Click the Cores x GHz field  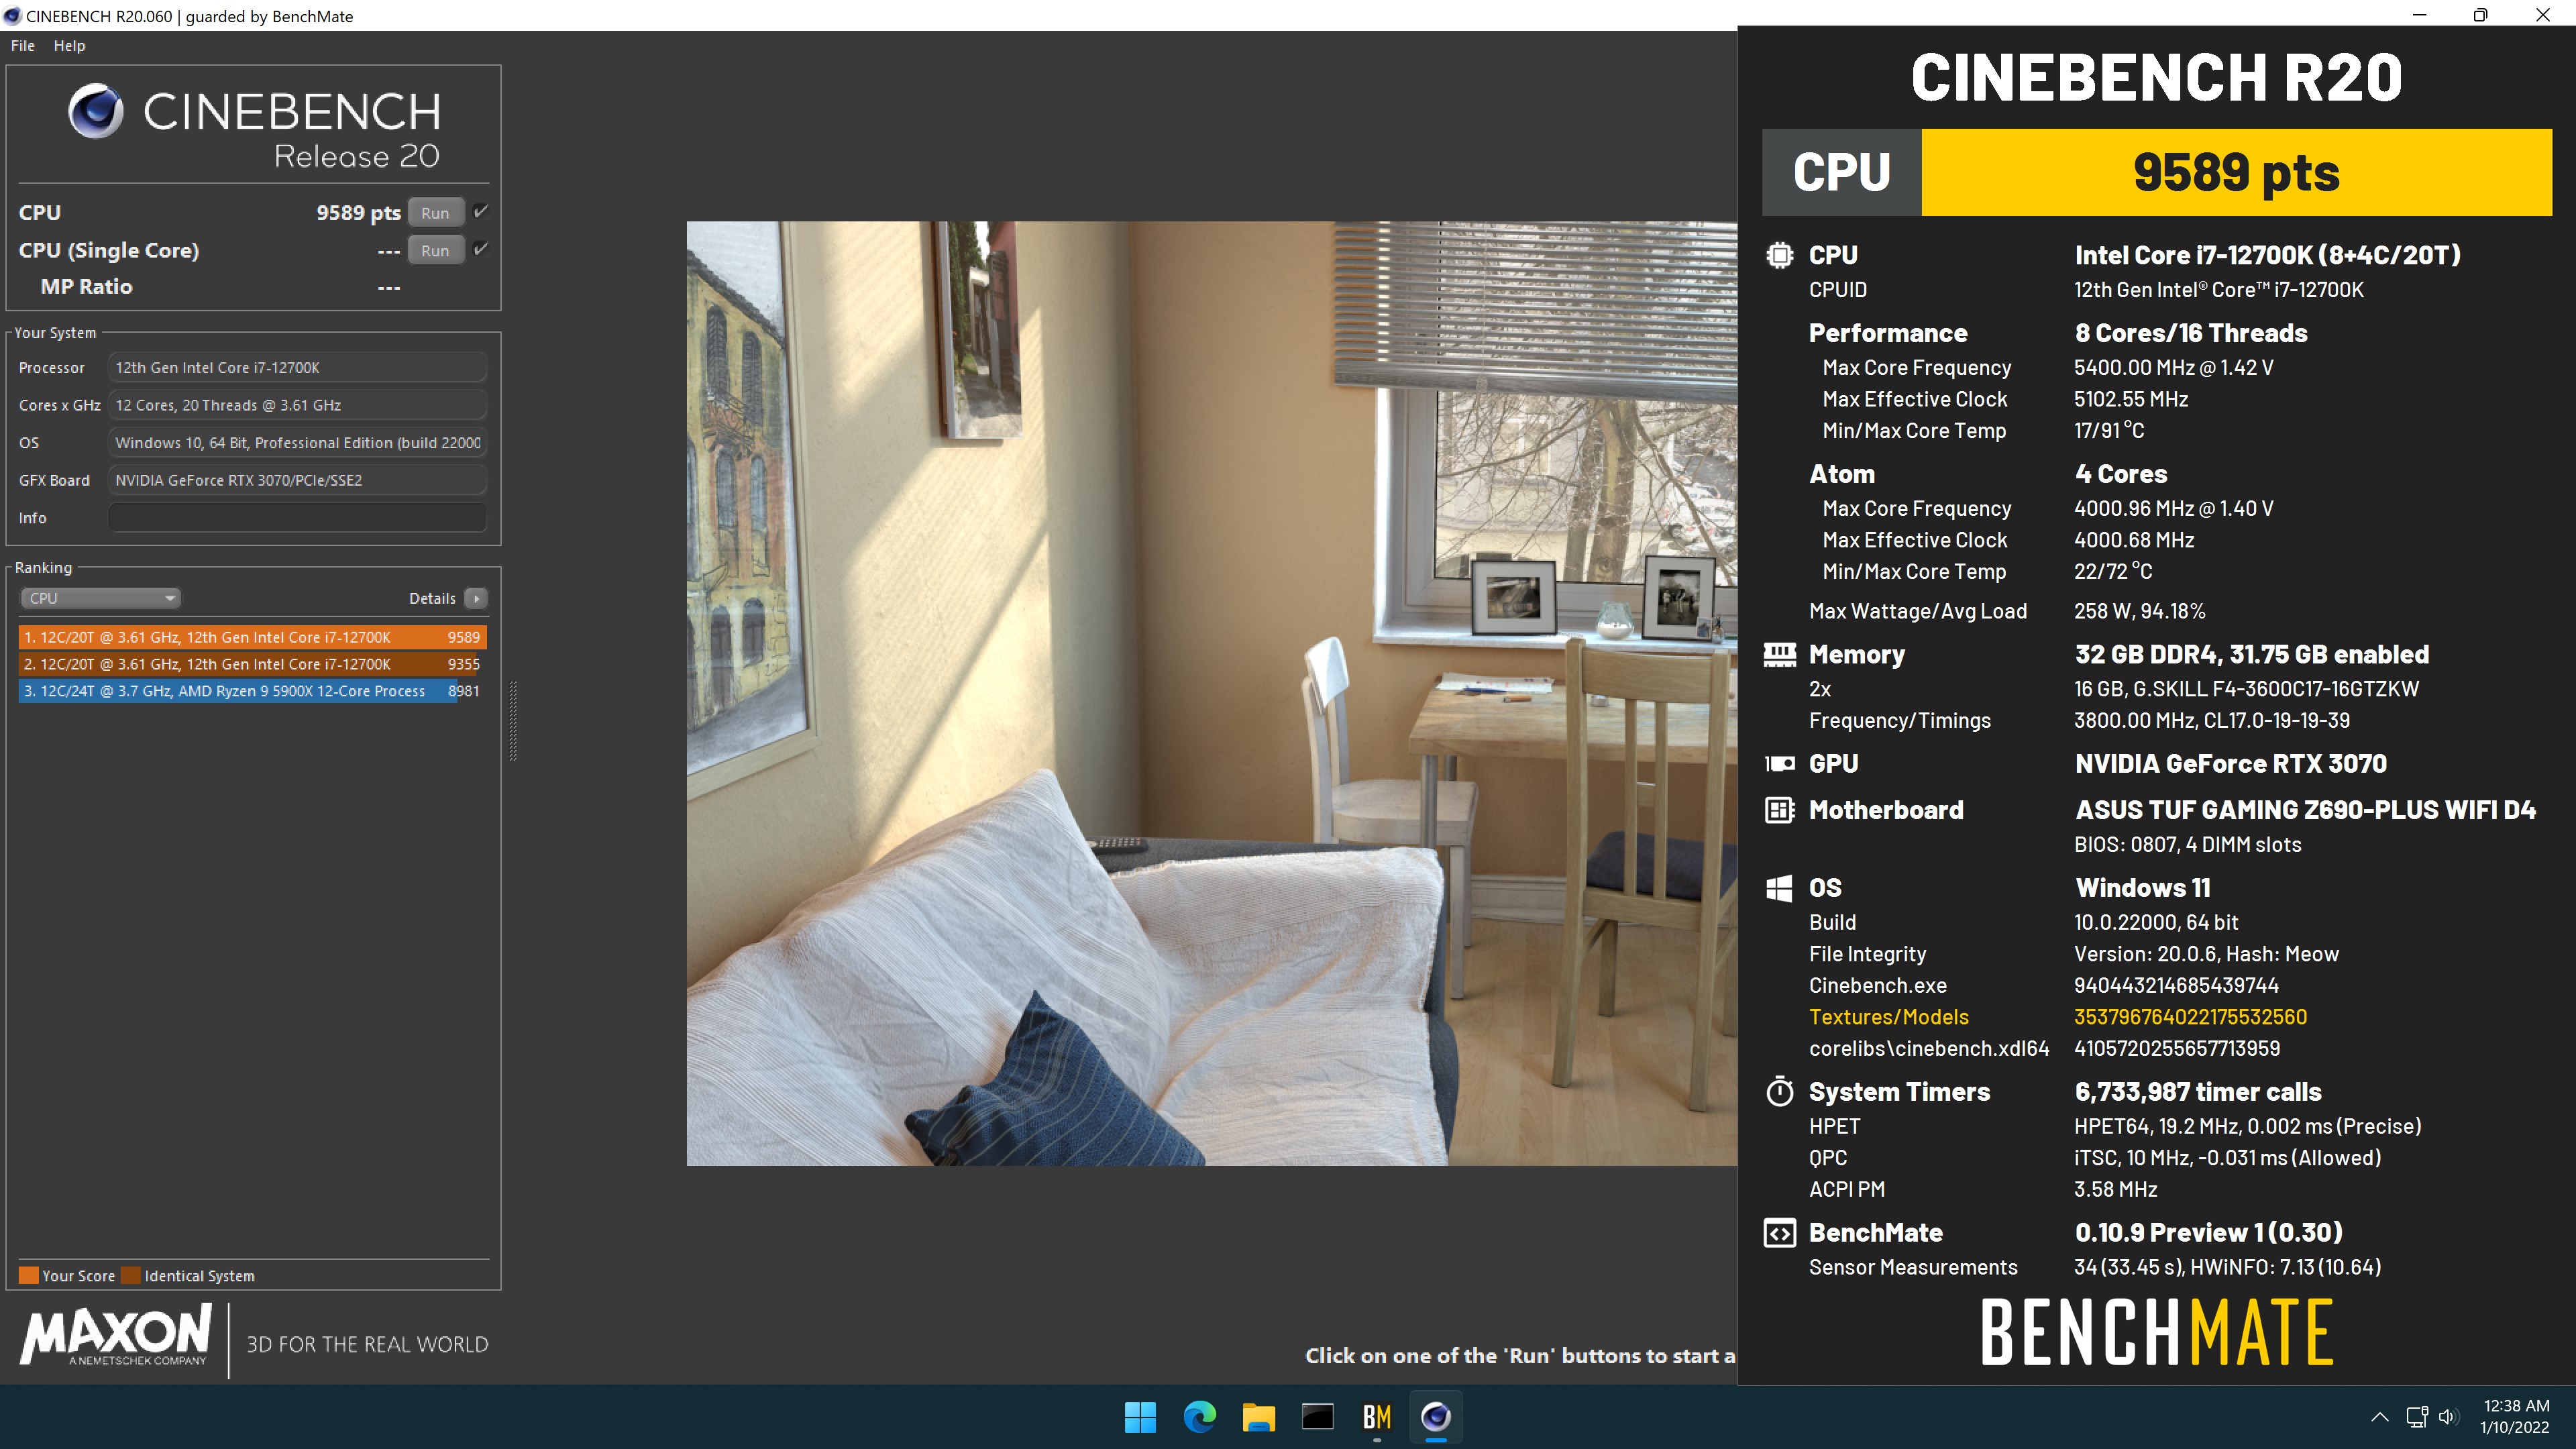point(297,405)
